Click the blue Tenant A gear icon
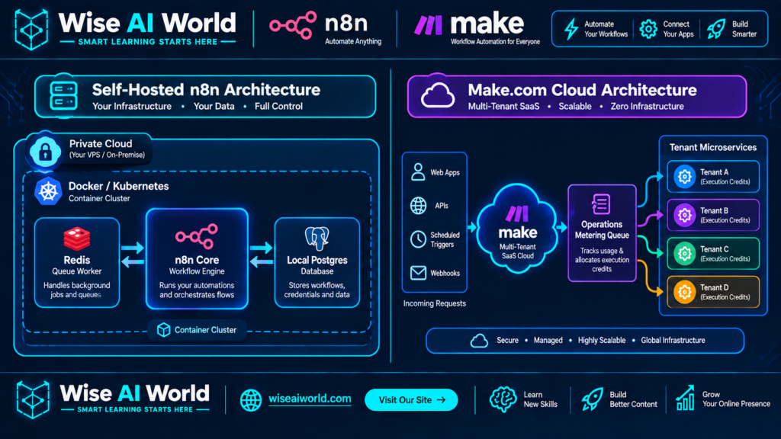The width and height of the screenshot is (781, 439). (684, 176)
